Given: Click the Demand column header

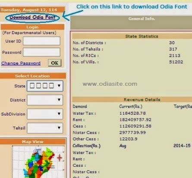Looking at the screenshot, I should pos(80,106).
